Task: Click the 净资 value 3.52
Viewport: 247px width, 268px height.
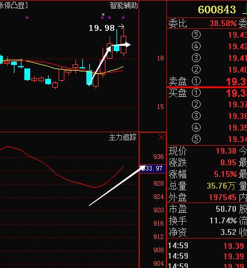Action: click(228, 232)
